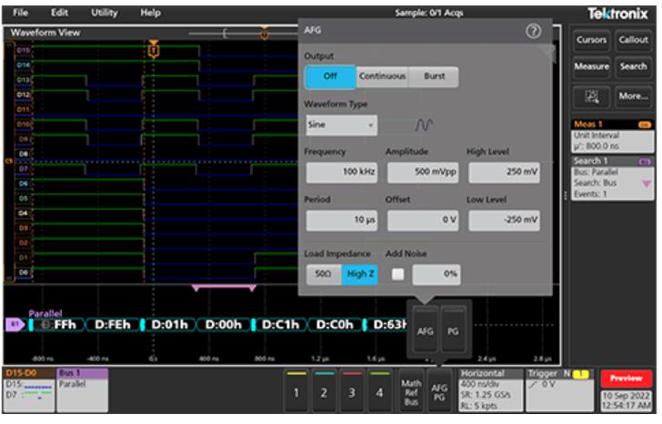Click the Cursors button
Screen dimensions: 662x424
(593, 40)
